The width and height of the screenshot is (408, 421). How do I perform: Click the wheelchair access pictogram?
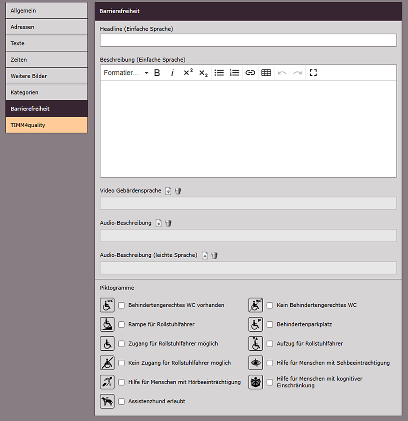[x=107, y=344]
